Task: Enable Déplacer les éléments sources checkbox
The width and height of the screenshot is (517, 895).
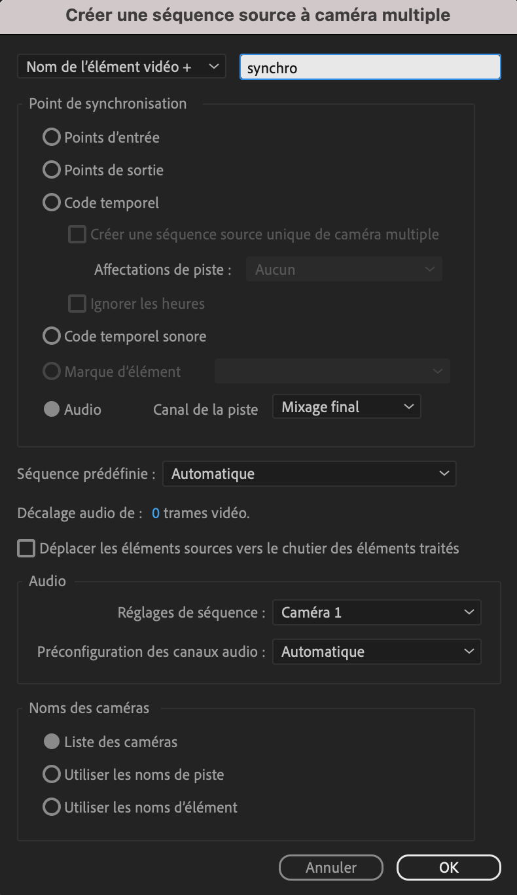Action: tap(26, 548)
